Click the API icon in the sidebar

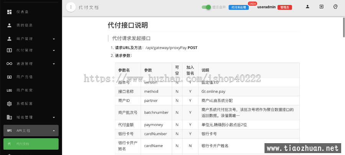coord(9,131)
